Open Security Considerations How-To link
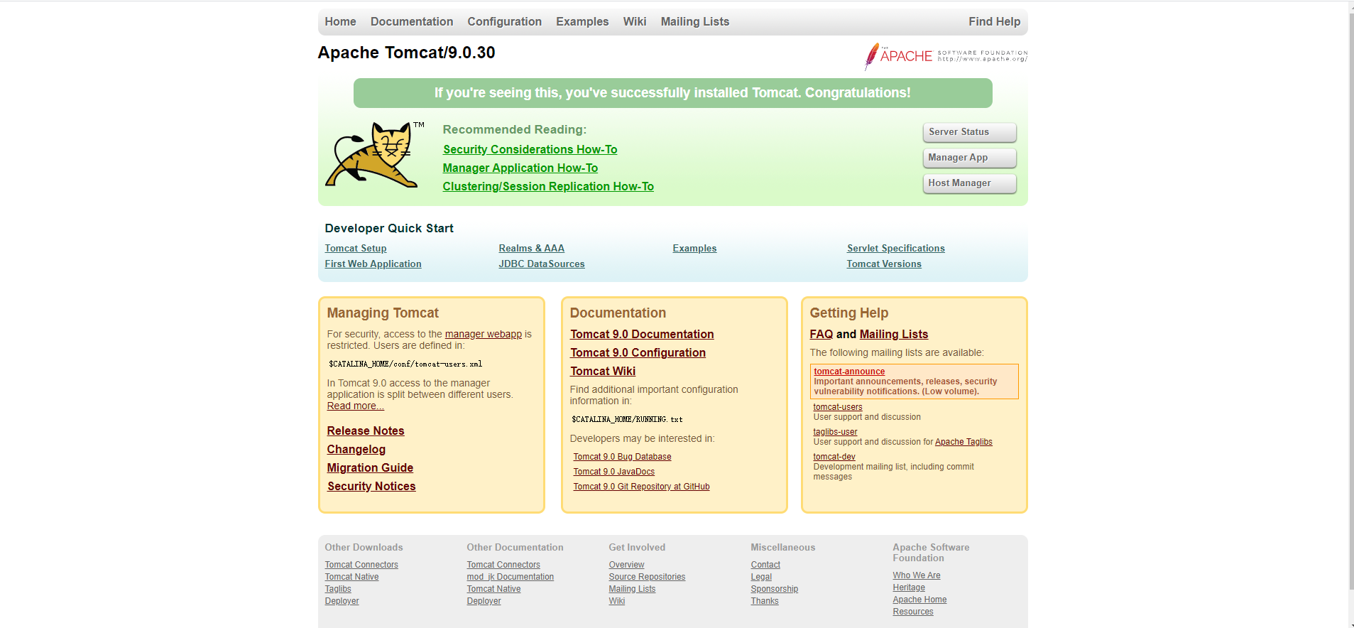This screenshot has height=628, width=1354. pos(530,149)
